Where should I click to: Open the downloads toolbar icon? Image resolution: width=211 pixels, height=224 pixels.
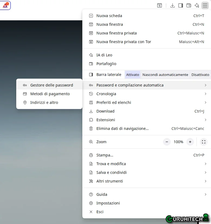pyautogui.click(x=173, y=5)
